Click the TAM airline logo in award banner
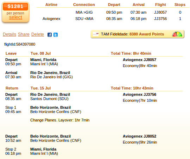Image resolution: width=190 pixels, height=159 pixels. tap(96, 34)
